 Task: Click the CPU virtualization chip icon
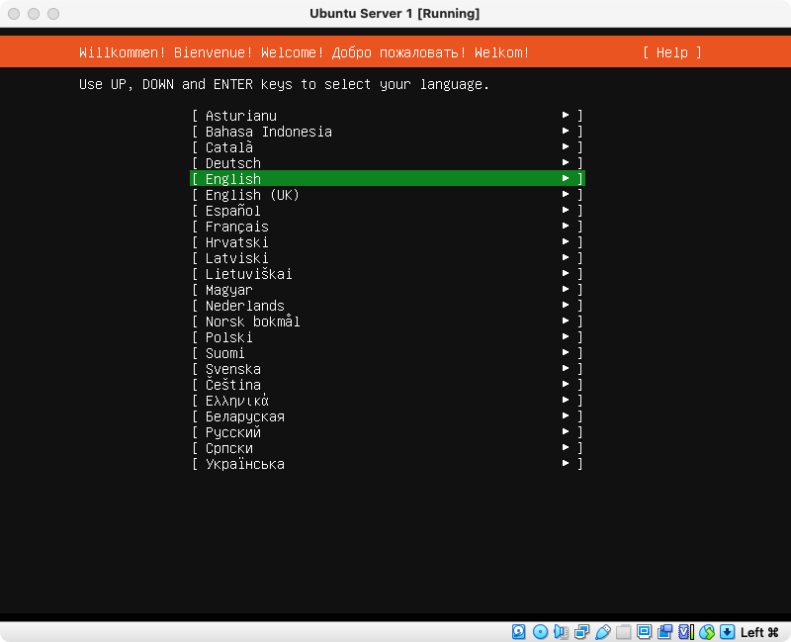click(x=685, y=632)
